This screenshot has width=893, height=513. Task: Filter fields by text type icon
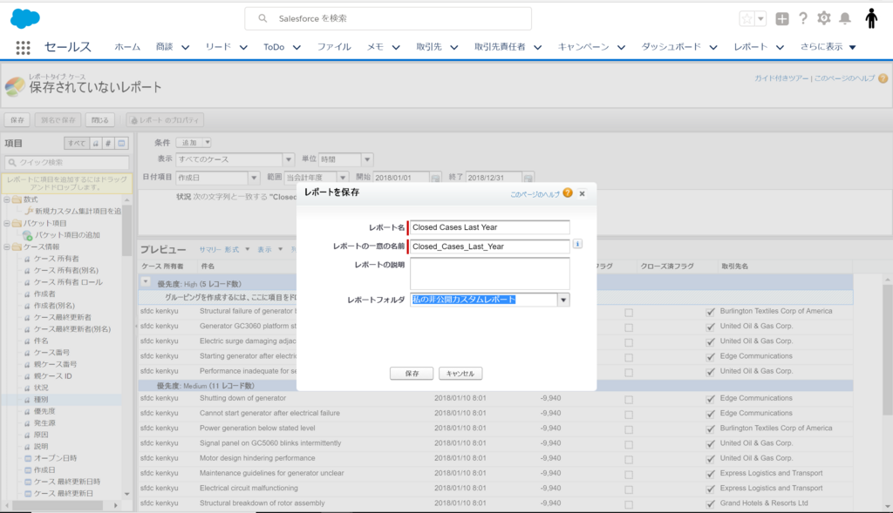[x=96, y=144]
